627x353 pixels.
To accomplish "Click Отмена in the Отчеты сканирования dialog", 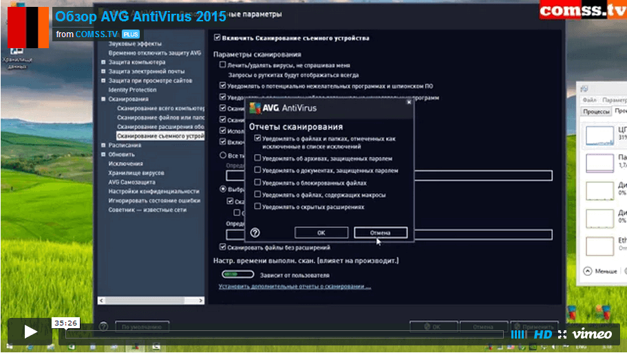I will tap(381, 233).
